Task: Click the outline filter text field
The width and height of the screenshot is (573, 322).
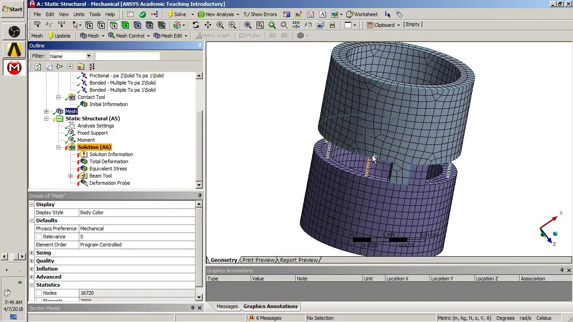Action: (x=128, y=56)
